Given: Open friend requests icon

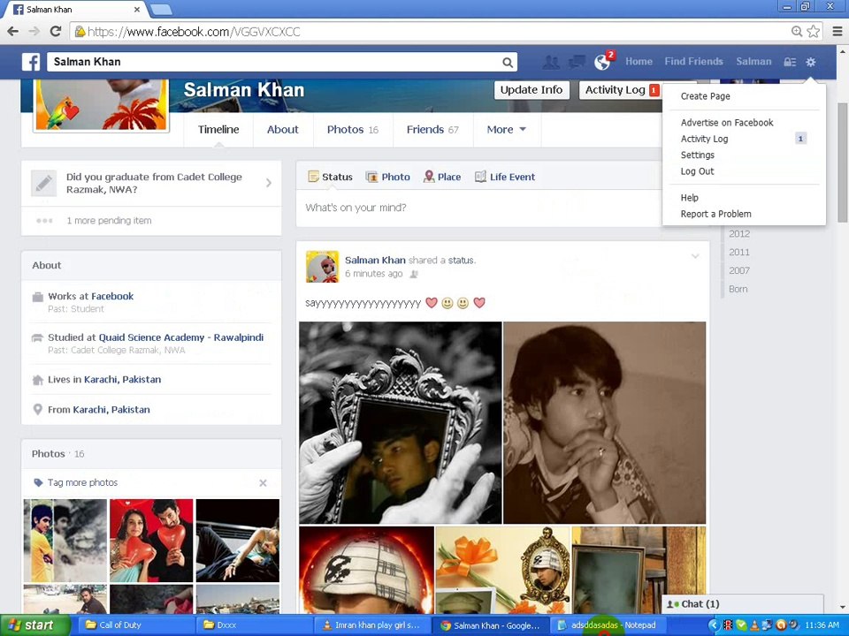Looking at the screenshot, I should click(x=551, y=62).
